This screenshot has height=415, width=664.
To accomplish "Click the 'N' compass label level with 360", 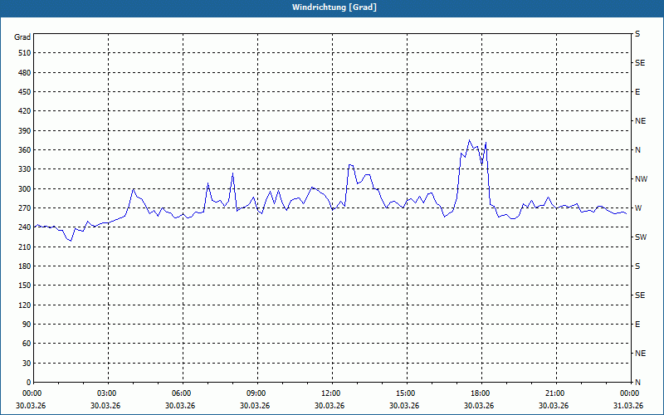I will (637, 150).
